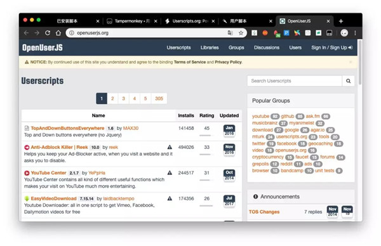The height and width of the screenshot is (246, 381).
Task: Open Chrome's three-dot menu
Action: point(355,33)
